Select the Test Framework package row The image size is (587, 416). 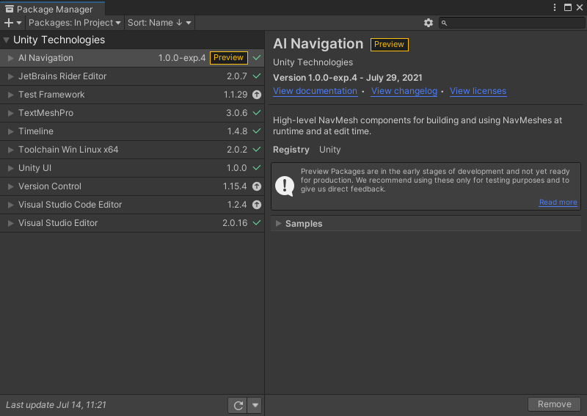132,95
